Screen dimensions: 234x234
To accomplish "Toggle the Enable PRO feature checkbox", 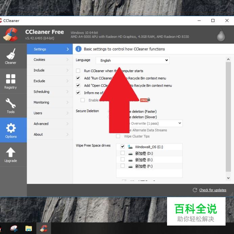I will click(x=83, y=100).
